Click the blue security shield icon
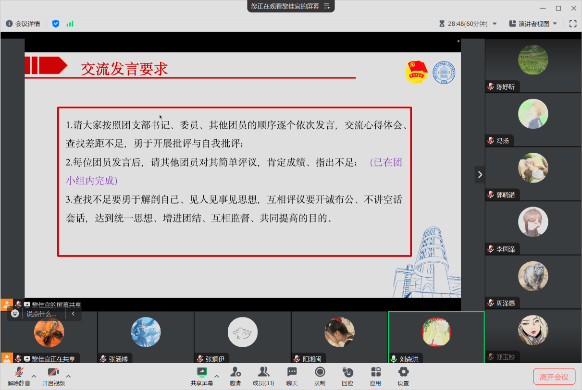 coord(56,23)
